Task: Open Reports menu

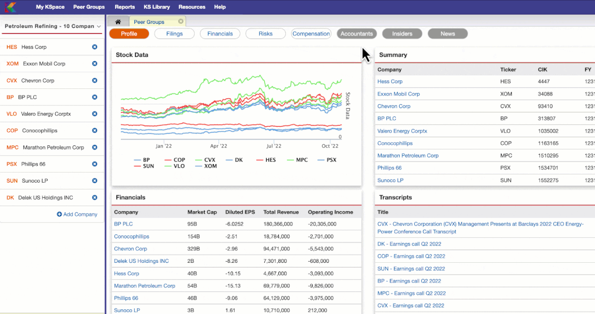Action: [125, 7]
